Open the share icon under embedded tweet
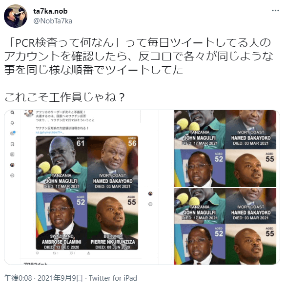Image resolution: width=286 pixels, height=287 pixels. [x=88, y=253]
